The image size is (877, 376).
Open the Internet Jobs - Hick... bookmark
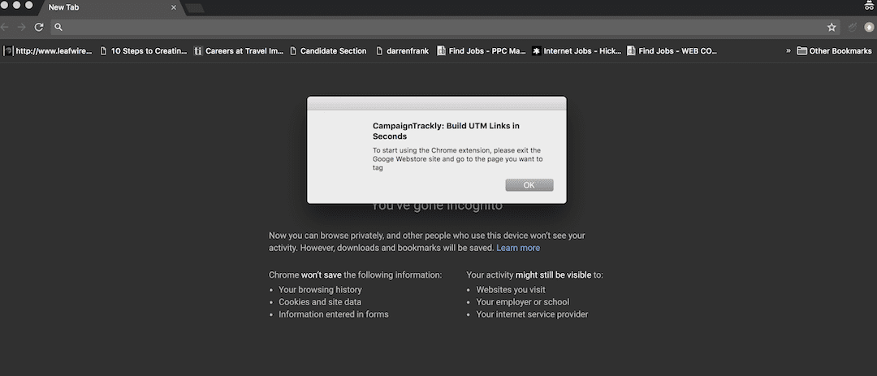pos(577,51)
